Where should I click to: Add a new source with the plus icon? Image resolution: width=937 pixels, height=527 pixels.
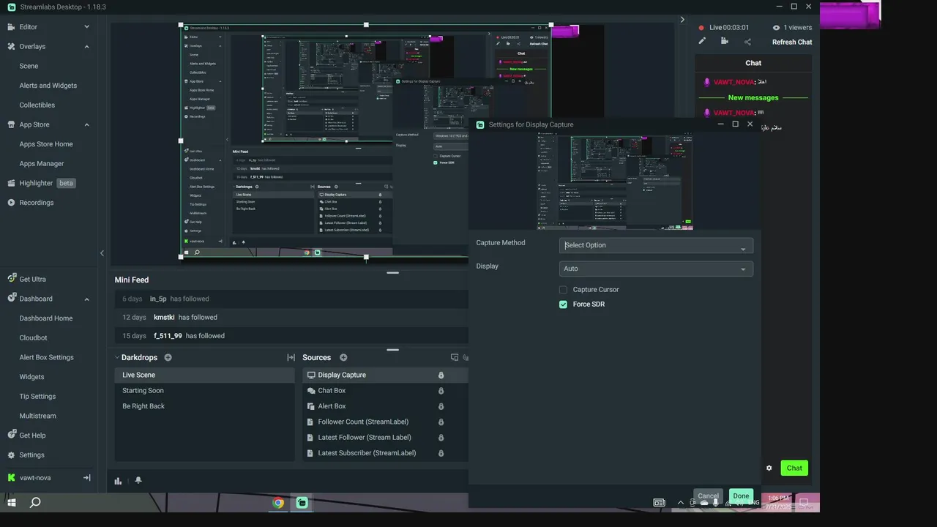click(x=343, y=358)
